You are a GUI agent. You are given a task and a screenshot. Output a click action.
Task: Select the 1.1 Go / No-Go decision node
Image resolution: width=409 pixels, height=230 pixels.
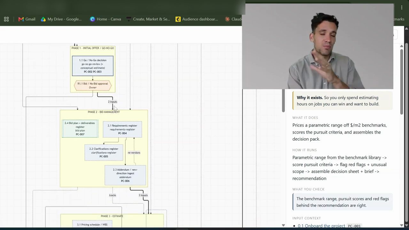tap(93, 66)
